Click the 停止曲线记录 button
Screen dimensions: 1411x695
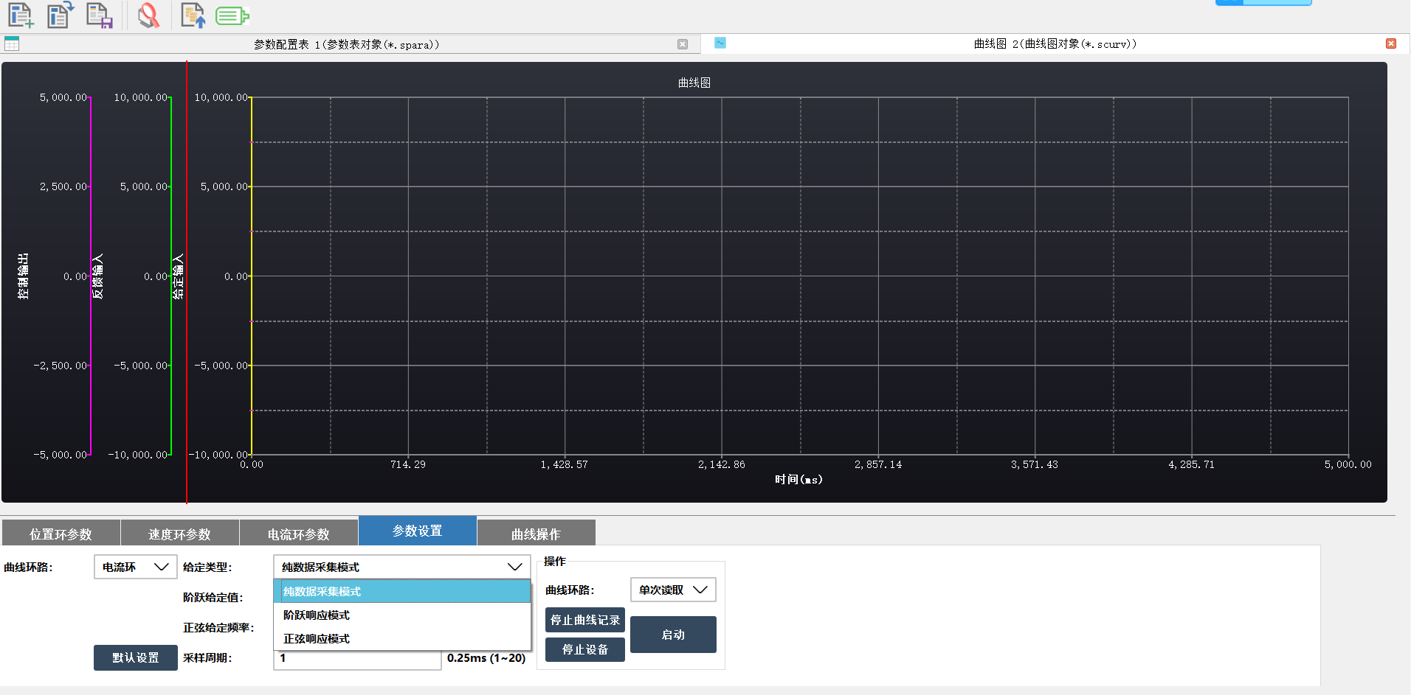tap(585, 620)
